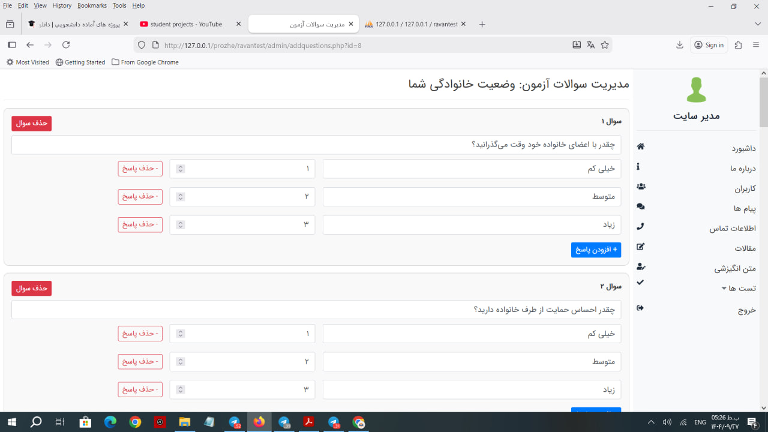Click score spinner for خیلی کم in question 1

point(181,169)
